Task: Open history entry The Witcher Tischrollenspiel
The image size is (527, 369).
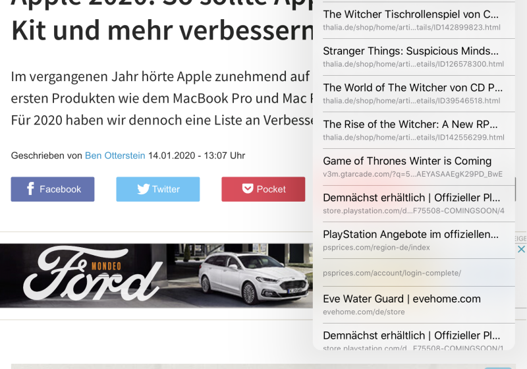Action: (x=419, y=20)
